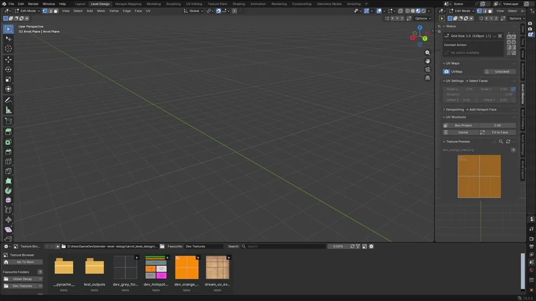
Task: Click search icon in Texture Preview header
Action: (501, 142)
